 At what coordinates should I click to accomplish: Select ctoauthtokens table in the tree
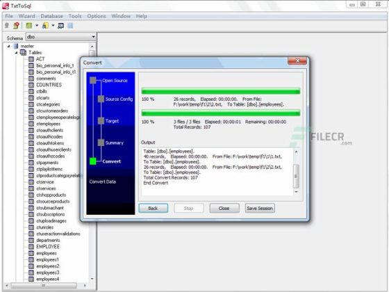click(x=50, y=143)
